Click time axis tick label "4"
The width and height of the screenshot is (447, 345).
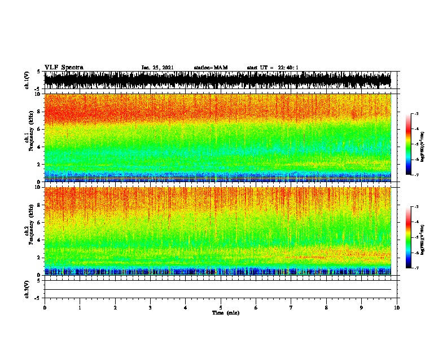tap(186, 308)
